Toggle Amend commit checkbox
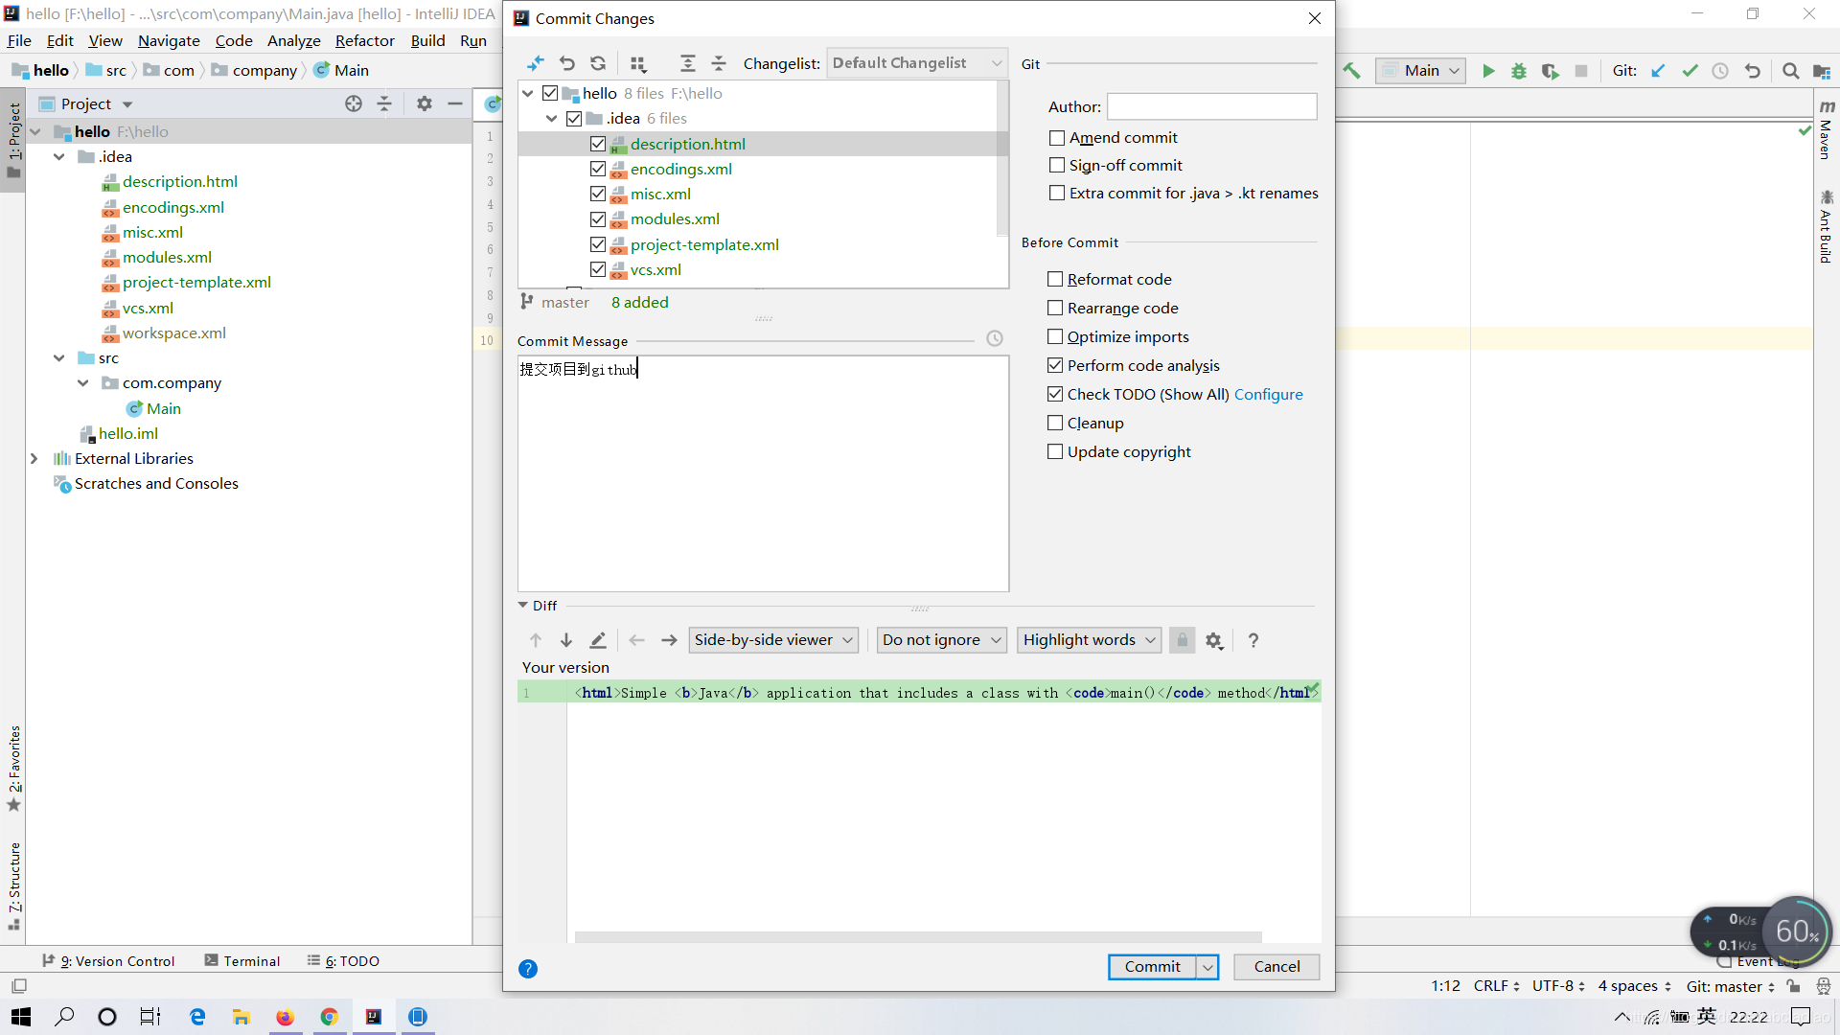 1057,138
